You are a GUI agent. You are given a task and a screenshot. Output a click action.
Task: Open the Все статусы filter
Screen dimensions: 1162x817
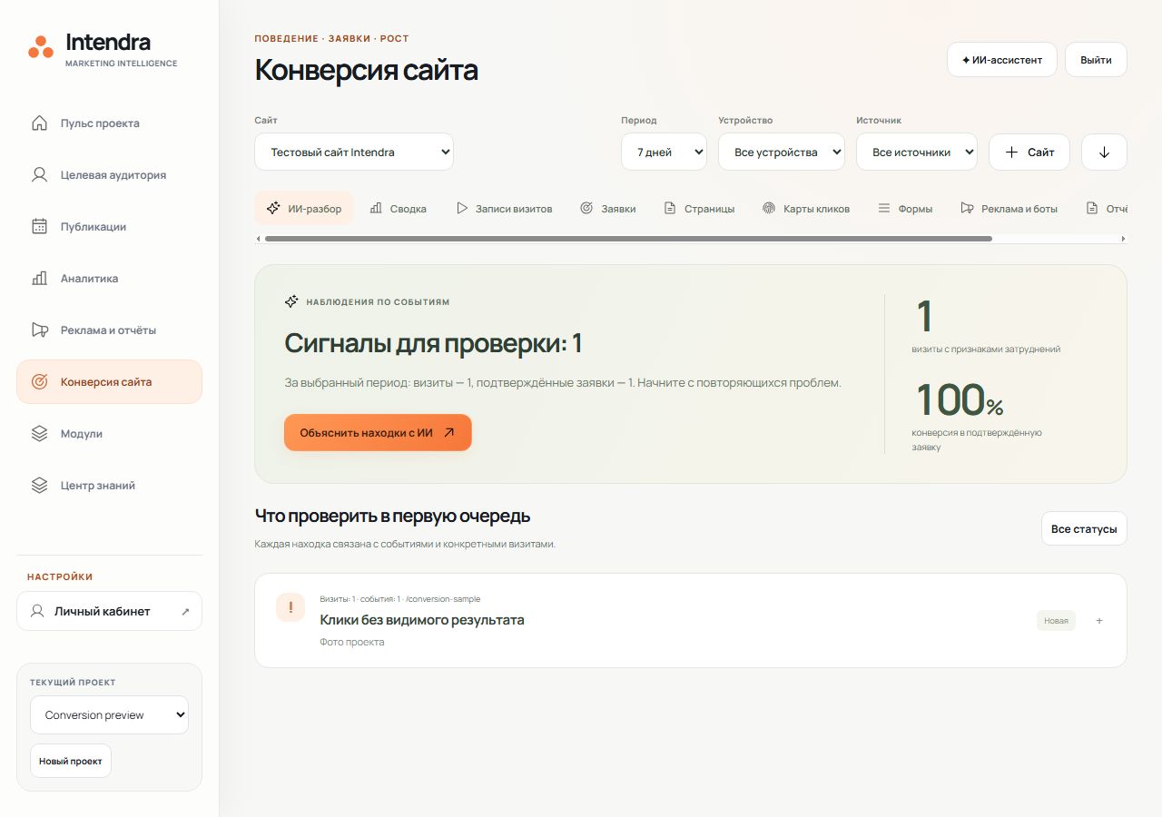1084,529
